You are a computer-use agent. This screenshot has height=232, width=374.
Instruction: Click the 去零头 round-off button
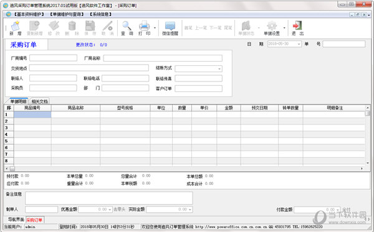(x=119, y=210)
